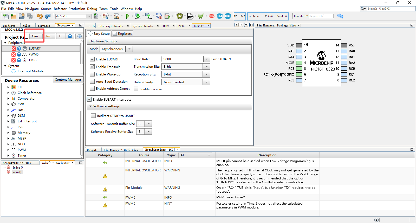Open the Mode asynchronous dropdown
Screen dimensions: 416x223
coord(129,49)
